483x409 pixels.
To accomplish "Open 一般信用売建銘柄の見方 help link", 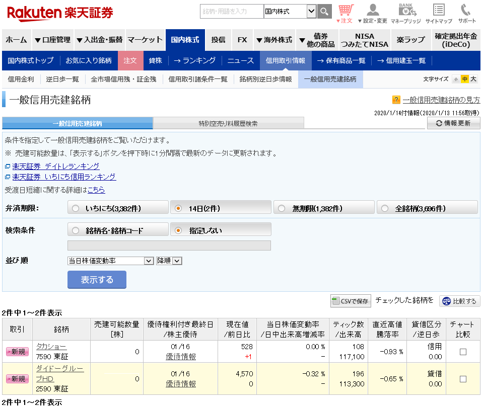I will click(441, 100).
